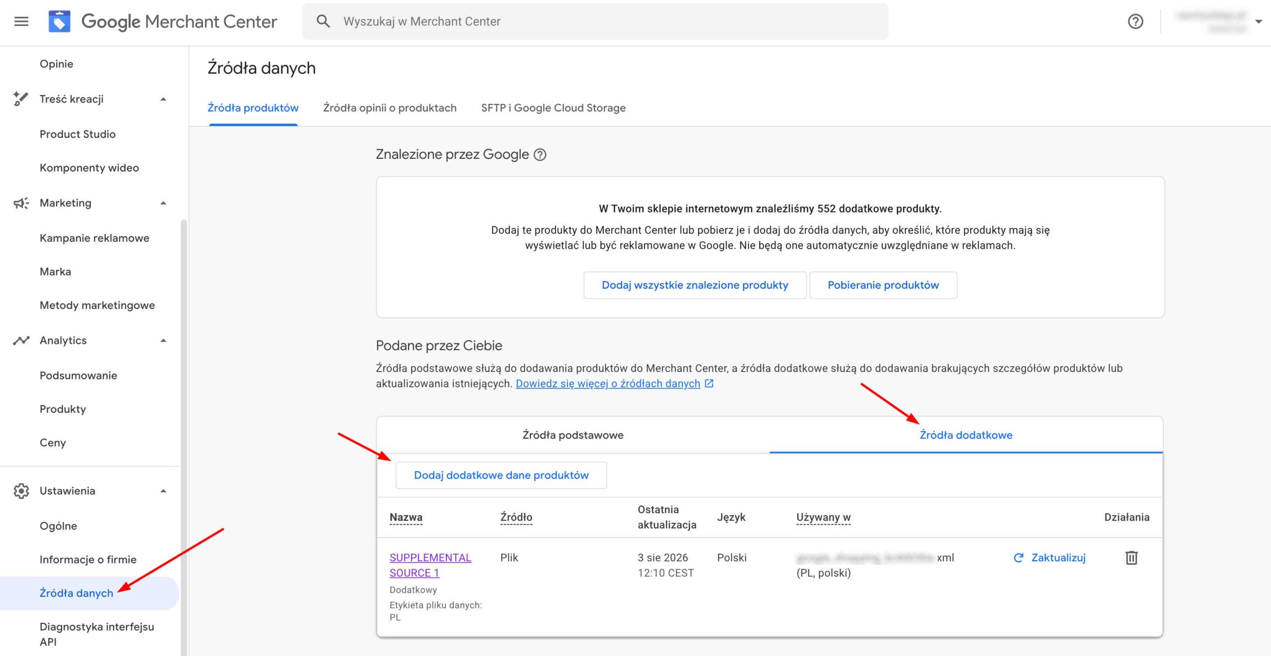Click the Etykieta pliku danych: PL text

point(435,611)
